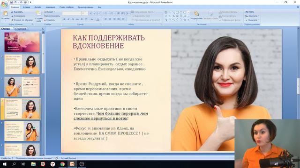Image resolution: width=300 pixels, height=168 pixels.
Task: Align text right in paragraph group
Action: click(x=114, y=19)
